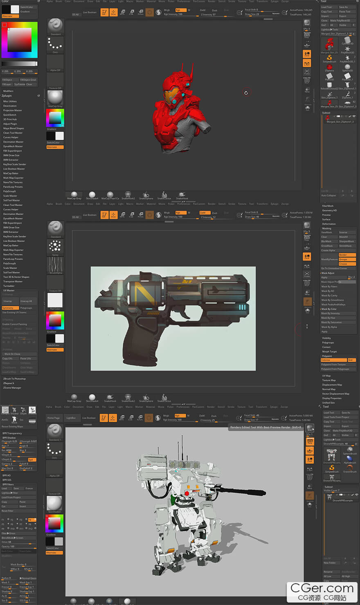
Task: Expand Modifiers under the color picker
Action: [x=8, y=91]
